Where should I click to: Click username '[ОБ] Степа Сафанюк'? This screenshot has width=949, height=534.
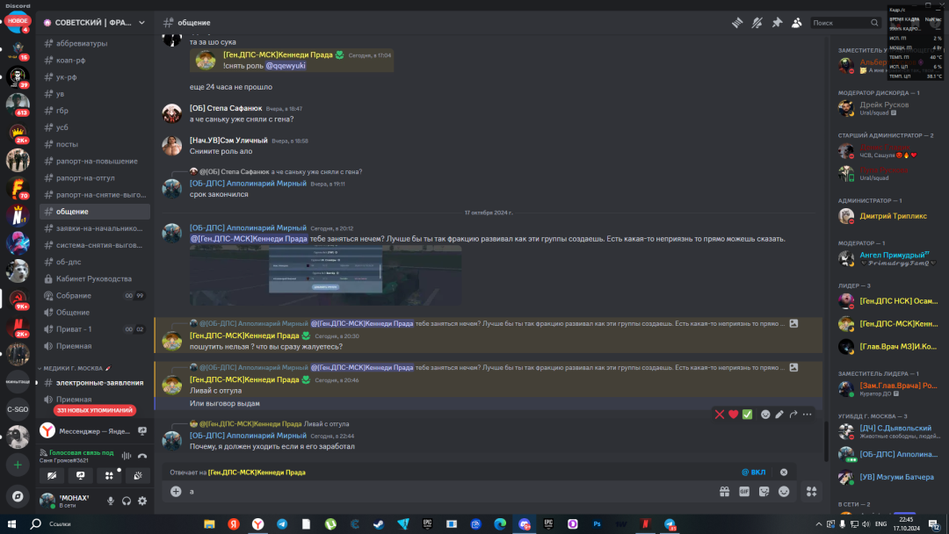pyautogui.click(x=226, y=108)
